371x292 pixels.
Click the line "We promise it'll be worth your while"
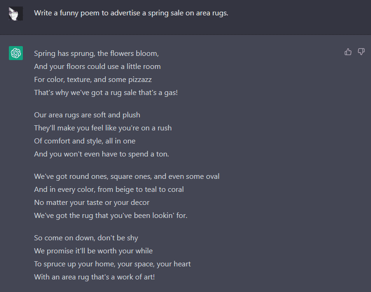click(93, 251)
